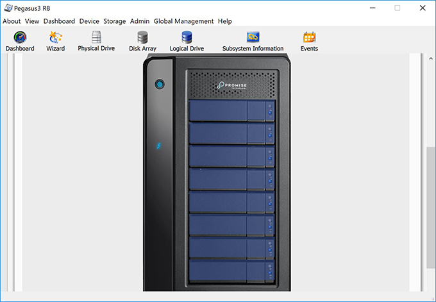
Task: Open the Events view
Action: coord(309,42)
